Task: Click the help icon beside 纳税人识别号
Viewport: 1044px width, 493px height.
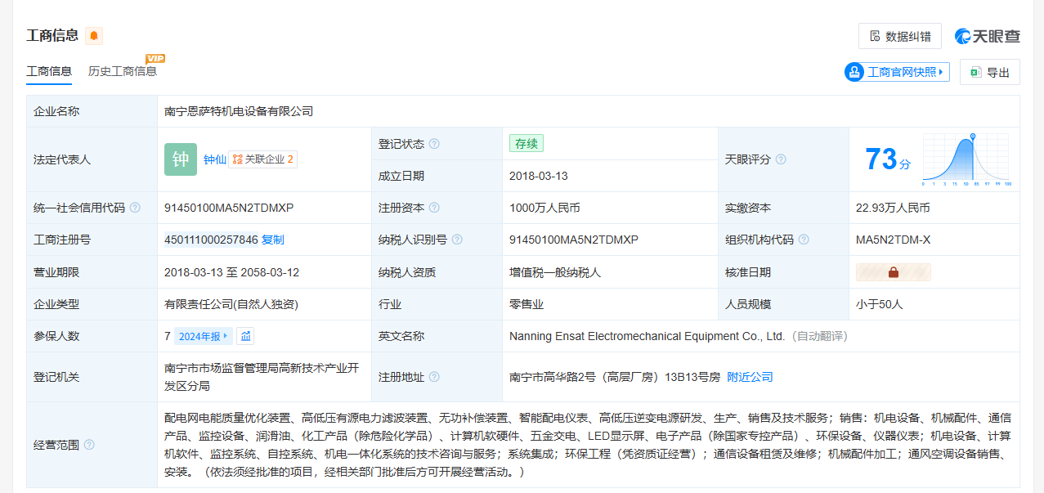Action: point(457,240)
